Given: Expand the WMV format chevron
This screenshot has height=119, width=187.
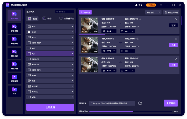Looking at the screenshot, I should coord(72,75).
